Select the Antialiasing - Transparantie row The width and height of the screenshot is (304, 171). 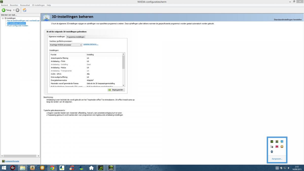(x=86, y=71)
